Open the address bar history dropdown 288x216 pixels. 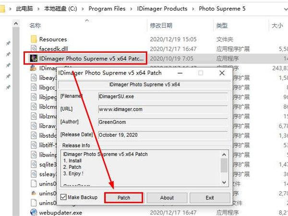tap(286, 9)
